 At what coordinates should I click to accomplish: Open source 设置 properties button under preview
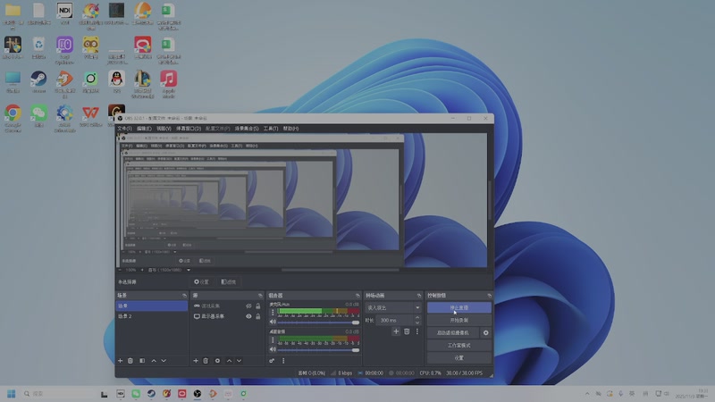202,282
